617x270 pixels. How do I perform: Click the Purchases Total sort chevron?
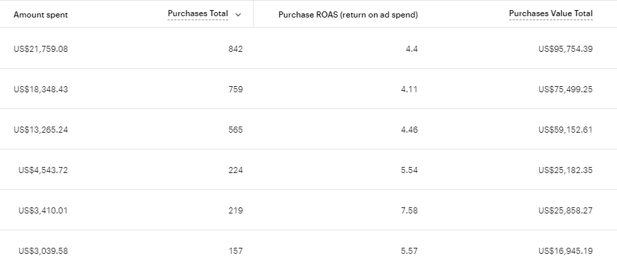[x=238, y=14]
